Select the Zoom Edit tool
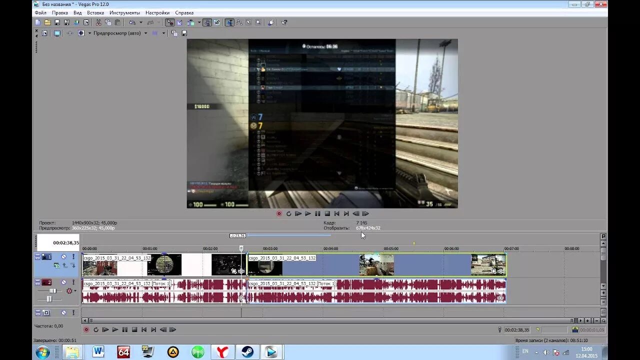This screenshot has width=640, height=360. tap(257, 22)
